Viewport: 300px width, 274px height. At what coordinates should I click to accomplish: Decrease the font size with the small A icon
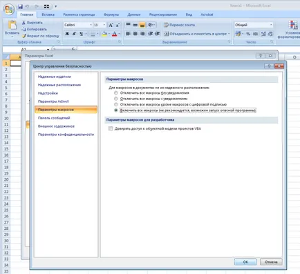click(118, 25)
